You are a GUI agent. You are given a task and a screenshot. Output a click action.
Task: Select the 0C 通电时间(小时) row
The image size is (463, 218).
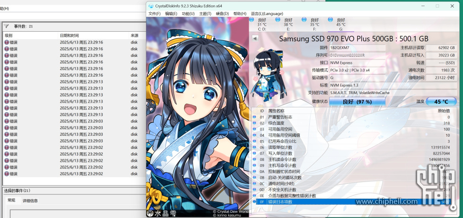[352, 184]
